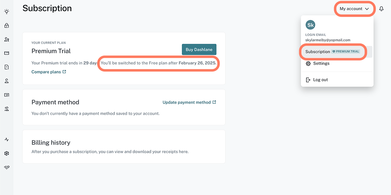Image resolution: width=391 pixels, height=195 pixels.
Task: Click the people-with-key icon in the sidebar
Action: [x=7, y=39]
